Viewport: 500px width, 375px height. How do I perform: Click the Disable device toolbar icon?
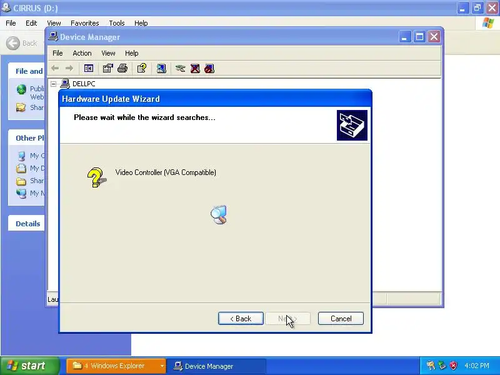point(209,68)
